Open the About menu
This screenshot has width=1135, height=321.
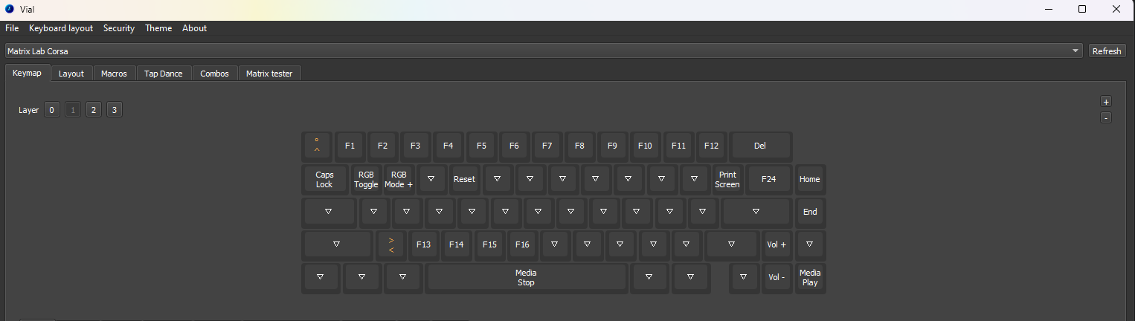194,28
